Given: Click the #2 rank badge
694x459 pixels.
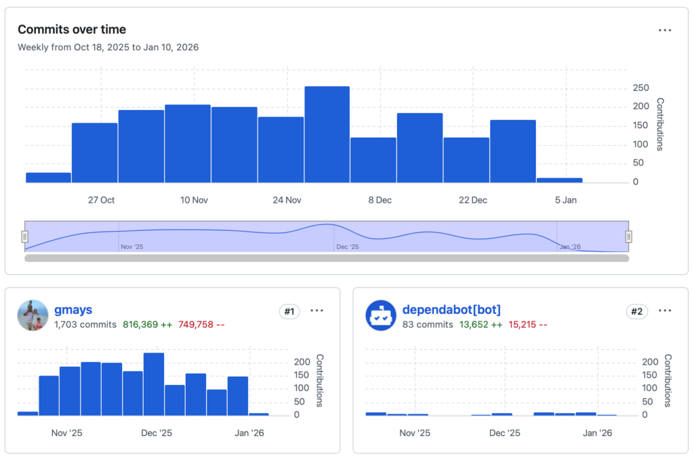Looking at the screenshot, I should 637,311.
